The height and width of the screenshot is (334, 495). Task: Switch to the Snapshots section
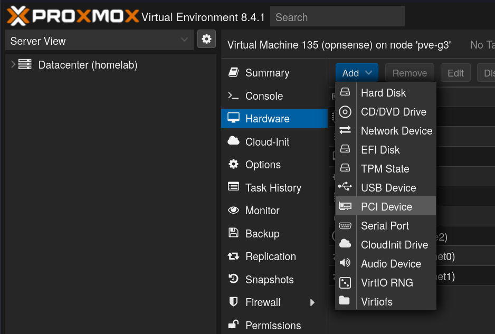(x=269, y=280)
